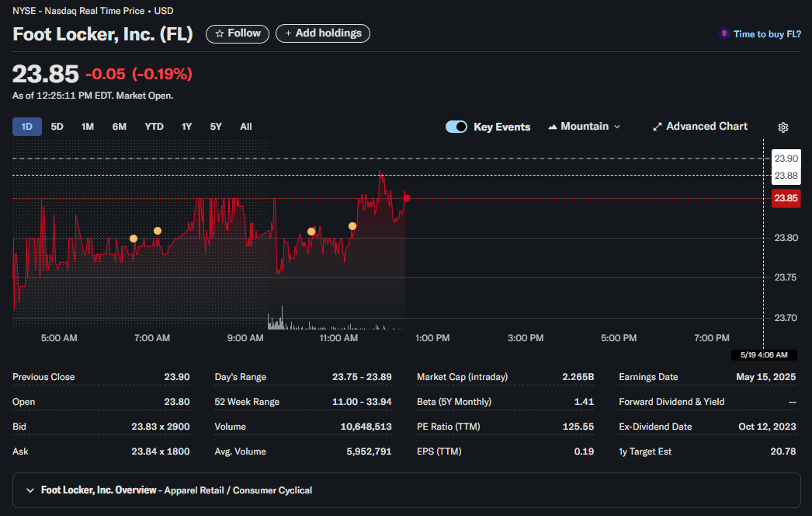Show the 5Y chart range
812x516 pixels.
216,127
